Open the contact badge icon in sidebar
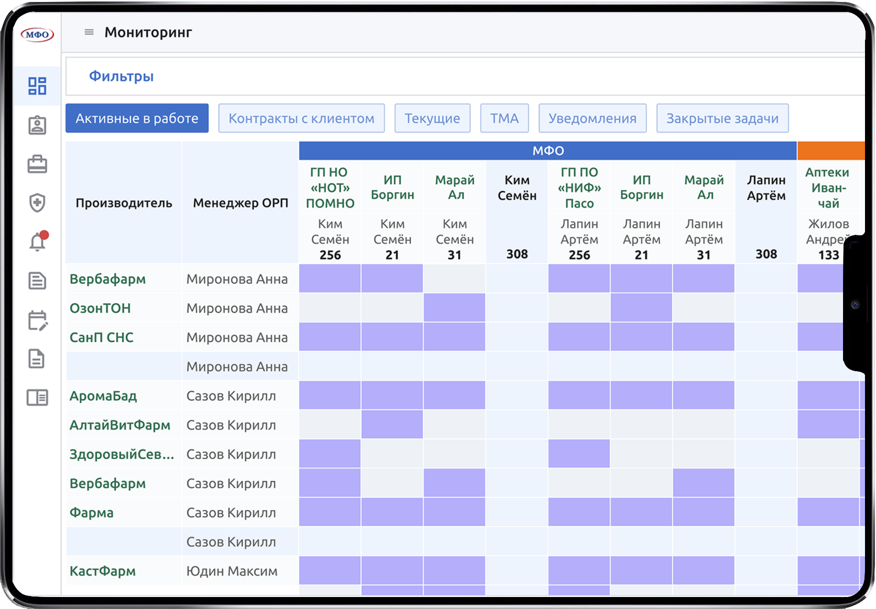 [x=37, y=125]
